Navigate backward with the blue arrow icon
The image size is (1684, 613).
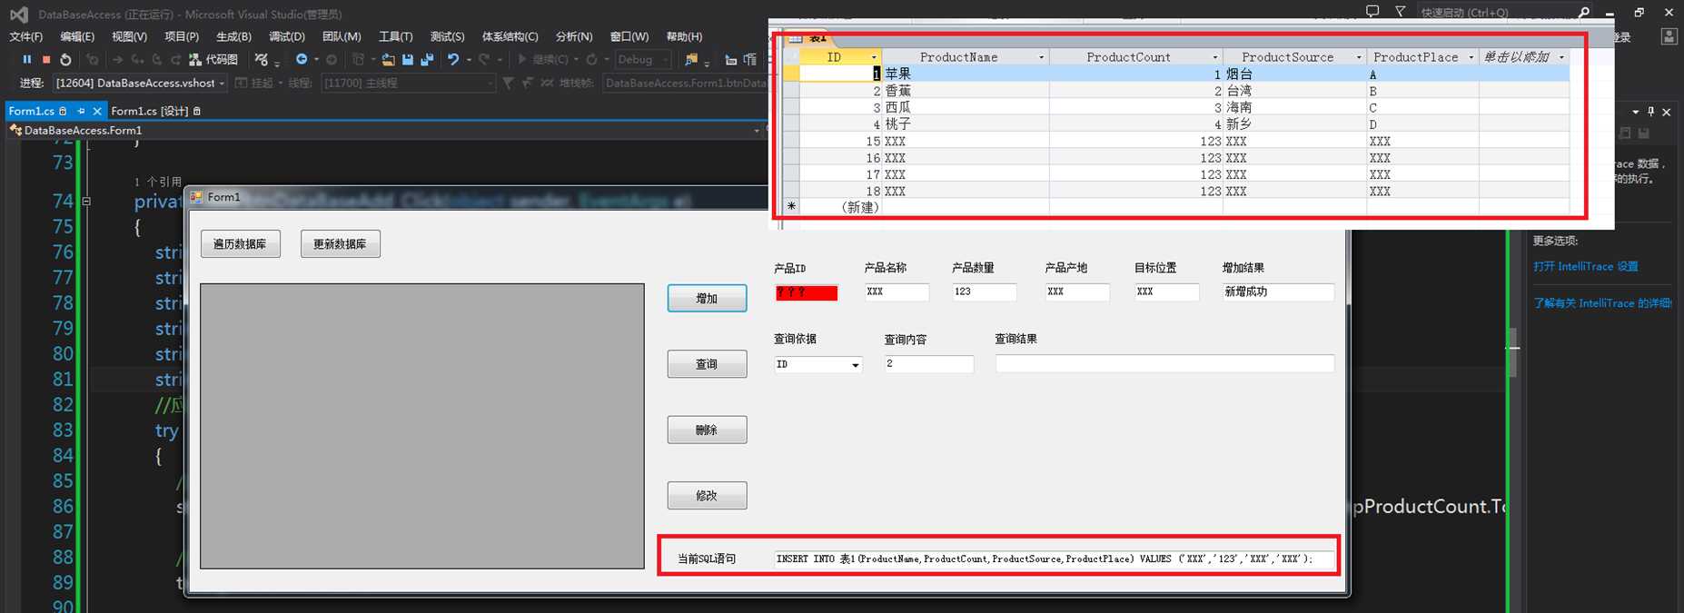pyautogui.click(x=302, y=59)
